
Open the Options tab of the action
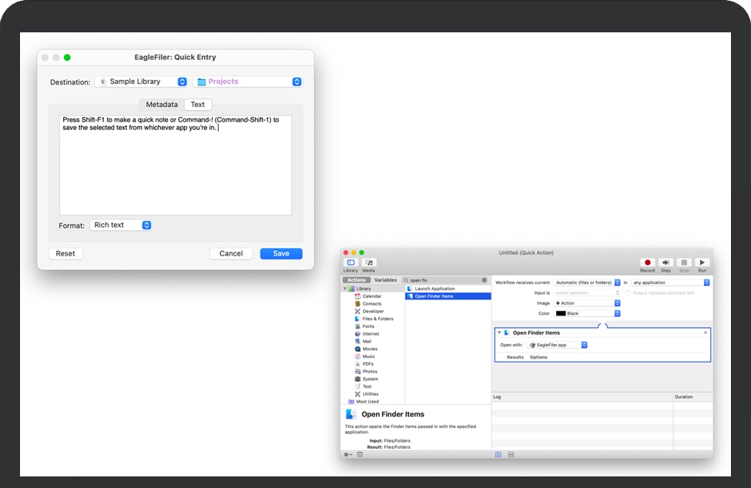tap(538, 357)
